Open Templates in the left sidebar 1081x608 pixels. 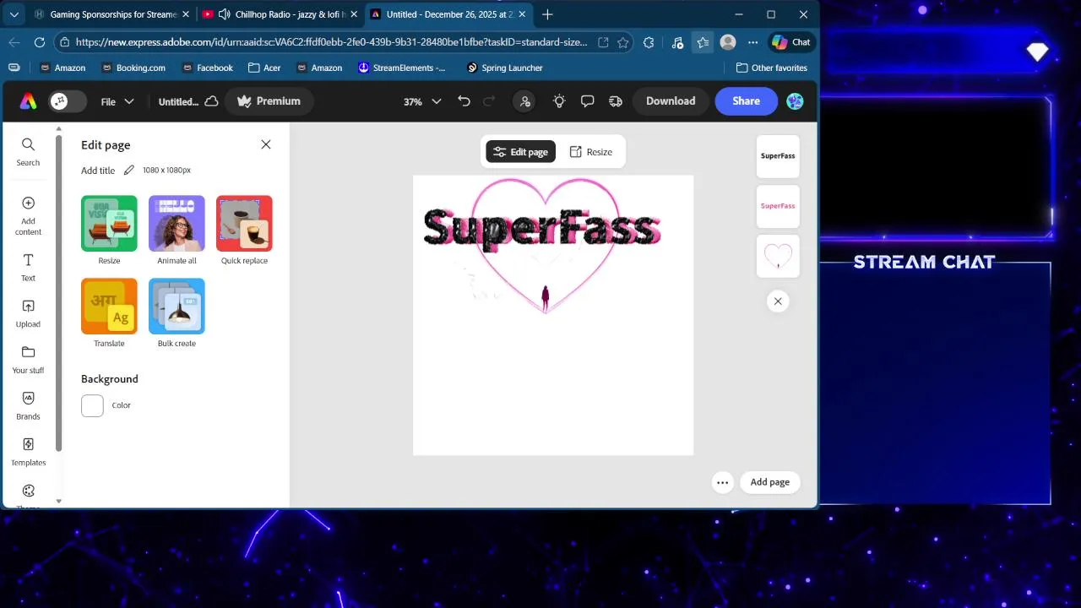coord(28,452)
